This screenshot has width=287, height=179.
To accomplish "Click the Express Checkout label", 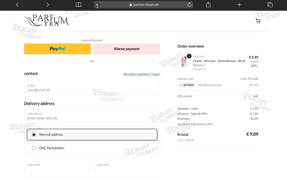I will pos(92,40).
